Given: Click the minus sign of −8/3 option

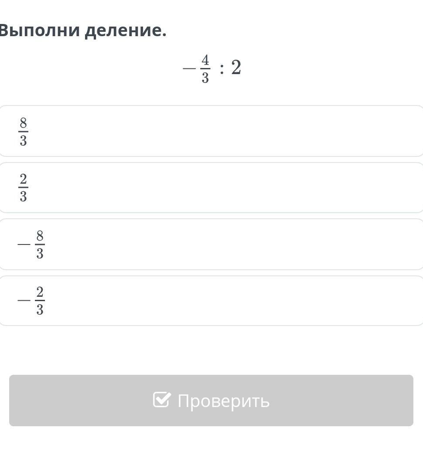Looking at the screenshot, I should [24, 244].
